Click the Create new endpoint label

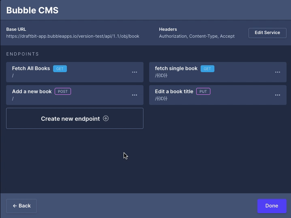[x=71, y=119]
